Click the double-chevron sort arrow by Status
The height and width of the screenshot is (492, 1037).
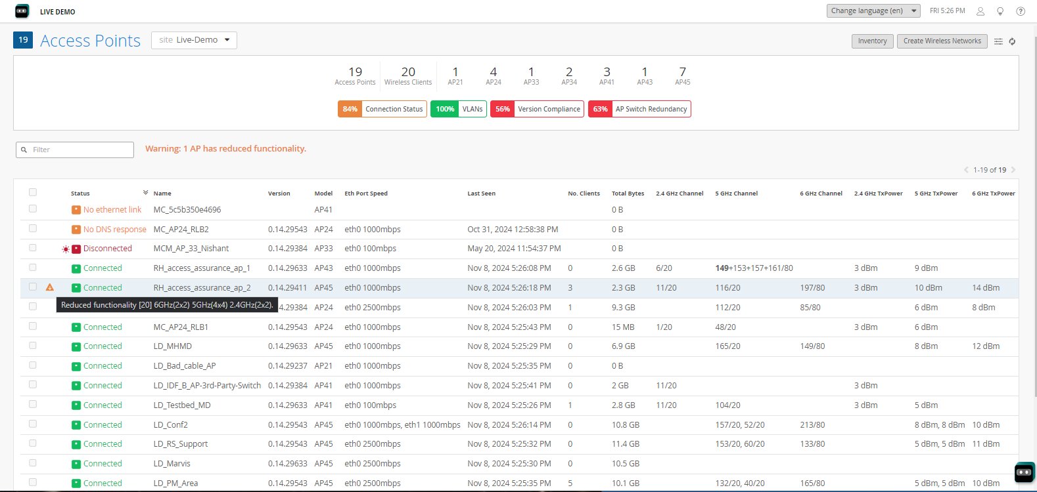coord(145,192)
